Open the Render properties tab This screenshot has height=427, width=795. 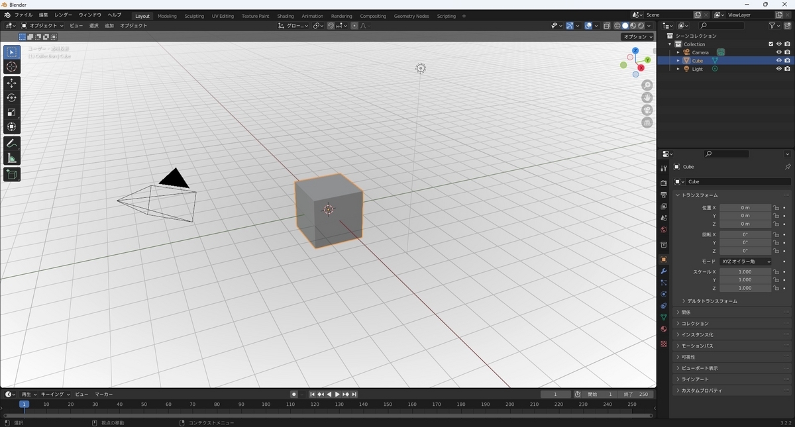click(663, 183)
